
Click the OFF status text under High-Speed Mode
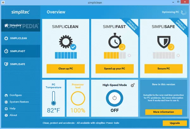click(115, 110)
